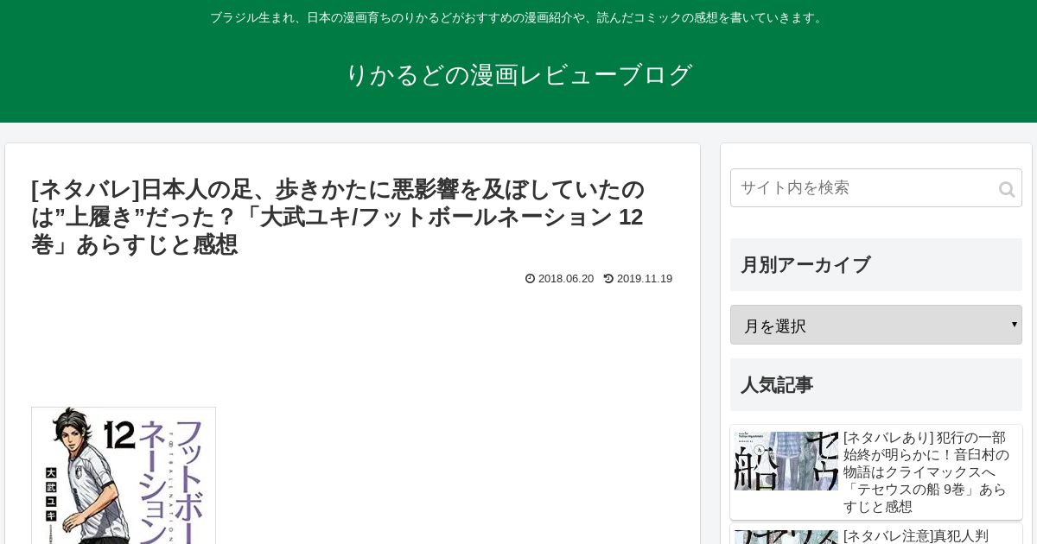Image resolution: width=1037 pixels, height=544 pixels.
Task: Click the published date clock icon
Action: pos(530,278)
